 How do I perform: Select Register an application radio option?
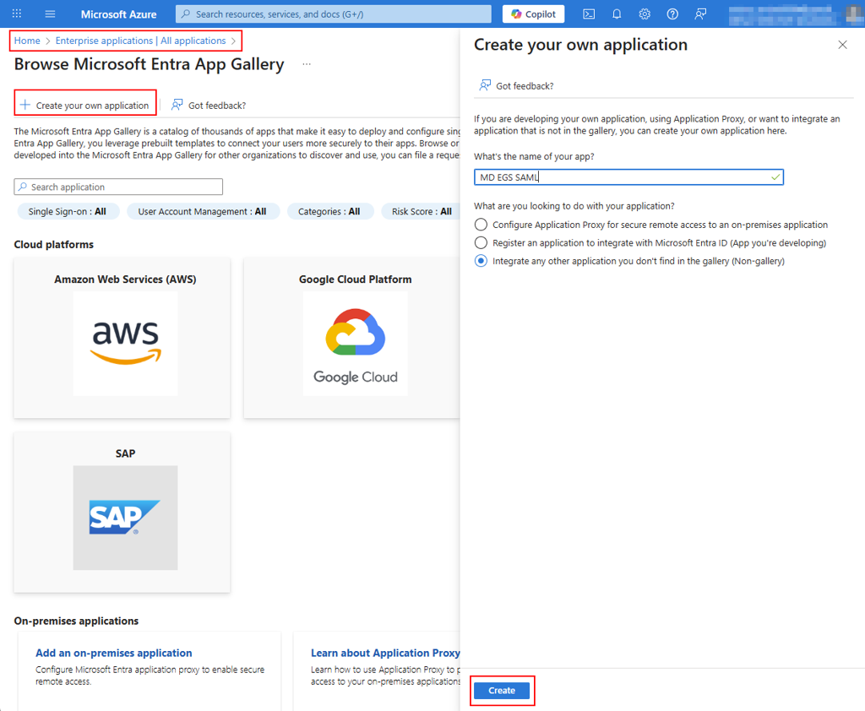coord(481,243)
